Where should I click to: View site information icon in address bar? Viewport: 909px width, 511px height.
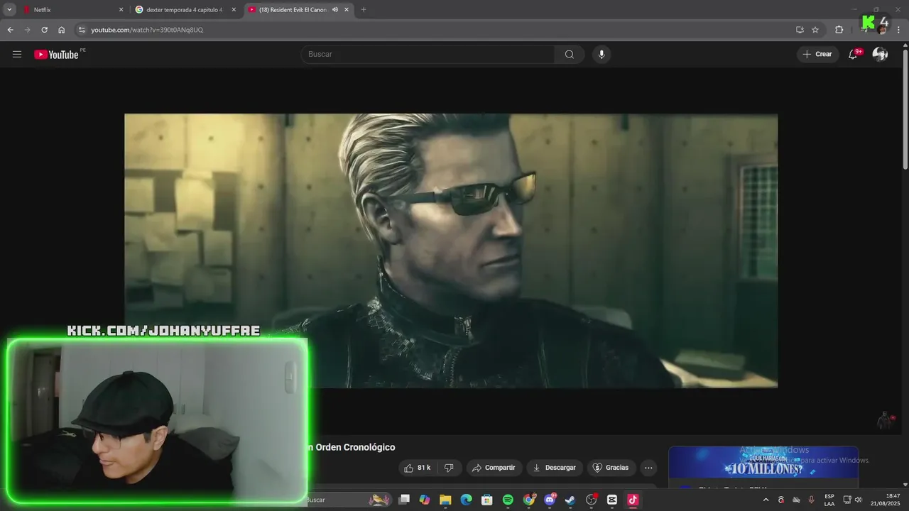click(82, 30)
